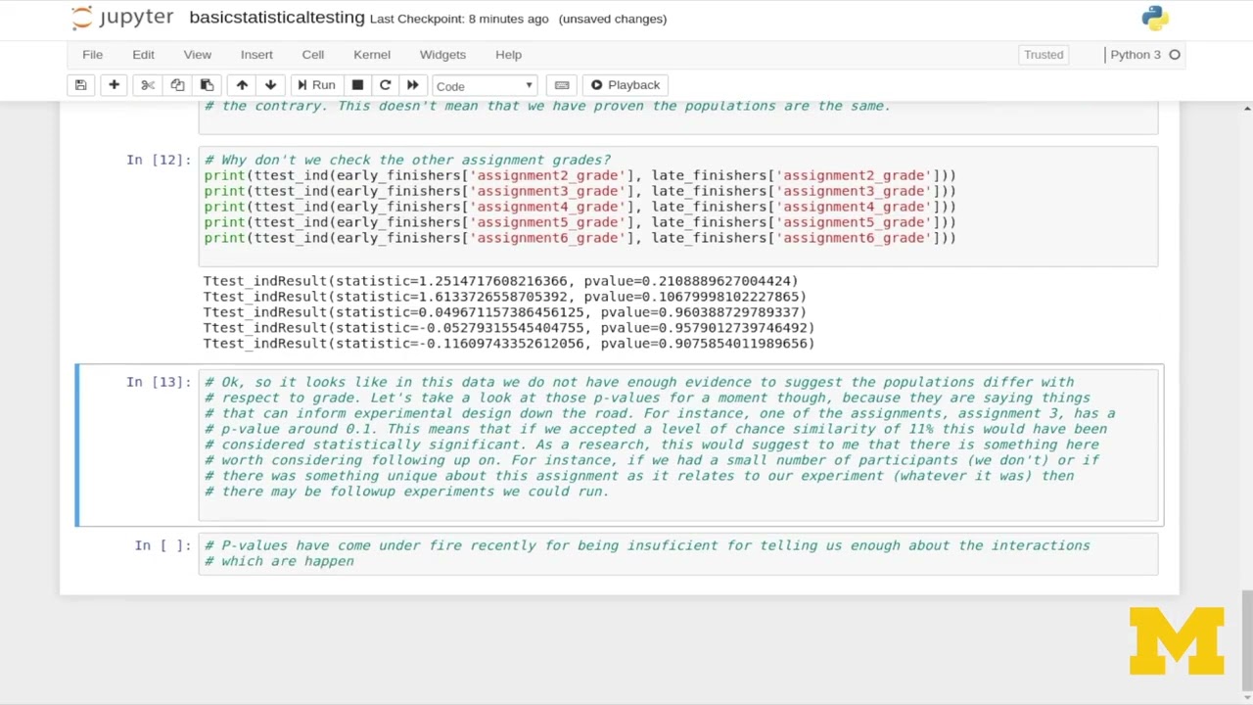Click the Last Checkpoint status text
Screen dimensions: 1253x705
[x=459, y=19]
